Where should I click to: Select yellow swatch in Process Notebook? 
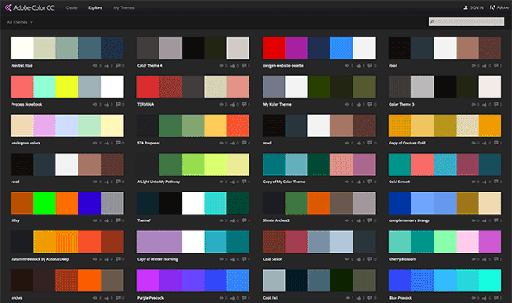coord(67,88)
